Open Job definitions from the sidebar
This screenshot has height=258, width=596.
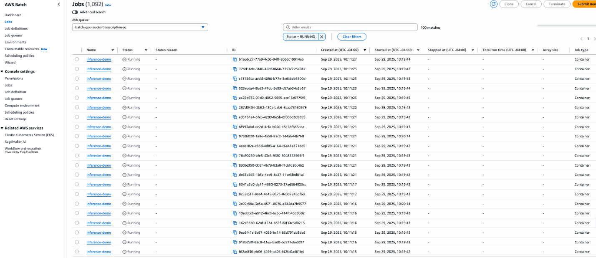tap(17, 28)
